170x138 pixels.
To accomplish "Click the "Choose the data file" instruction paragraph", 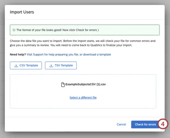I will [83, 43].
